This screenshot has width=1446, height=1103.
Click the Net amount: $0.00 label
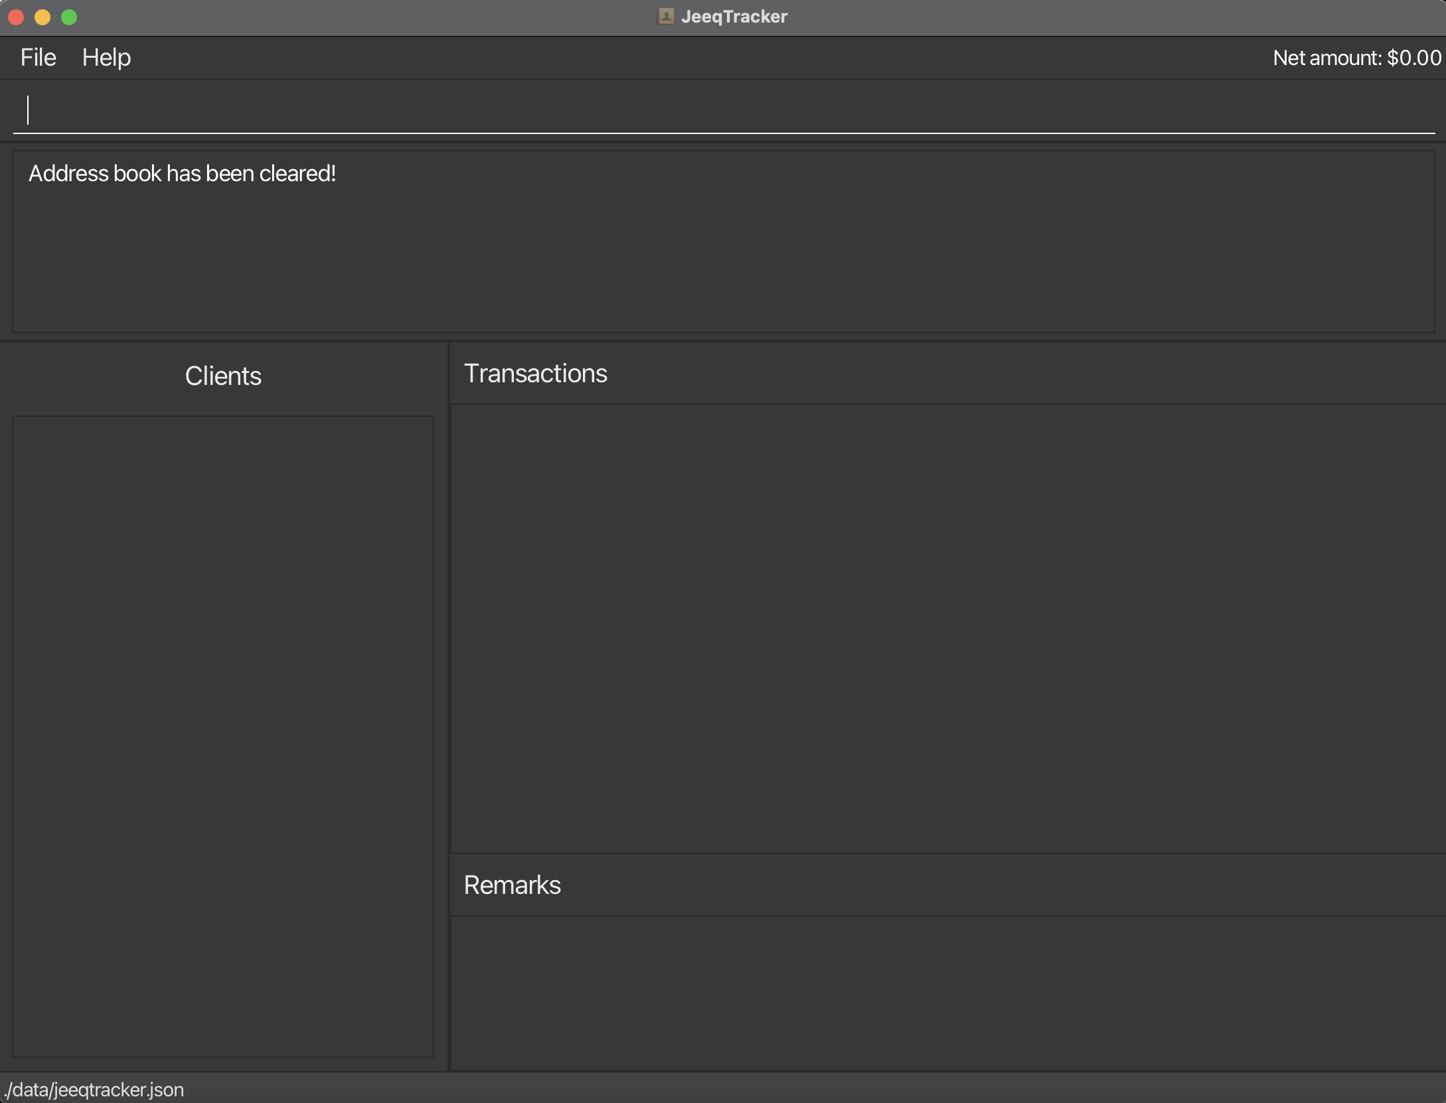(x=1357, y=58)
